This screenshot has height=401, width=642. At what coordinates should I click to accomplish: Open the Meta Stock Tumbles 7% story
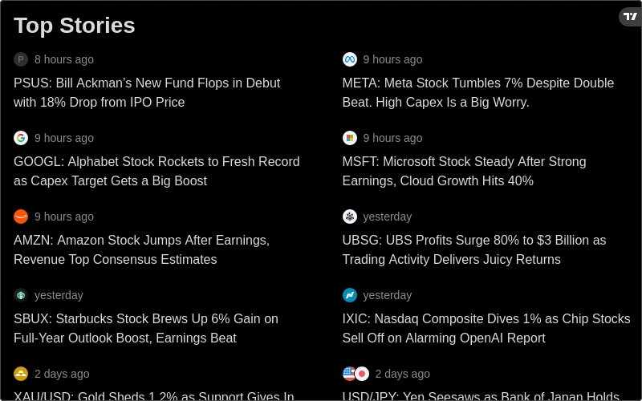[x=478, y=92]
